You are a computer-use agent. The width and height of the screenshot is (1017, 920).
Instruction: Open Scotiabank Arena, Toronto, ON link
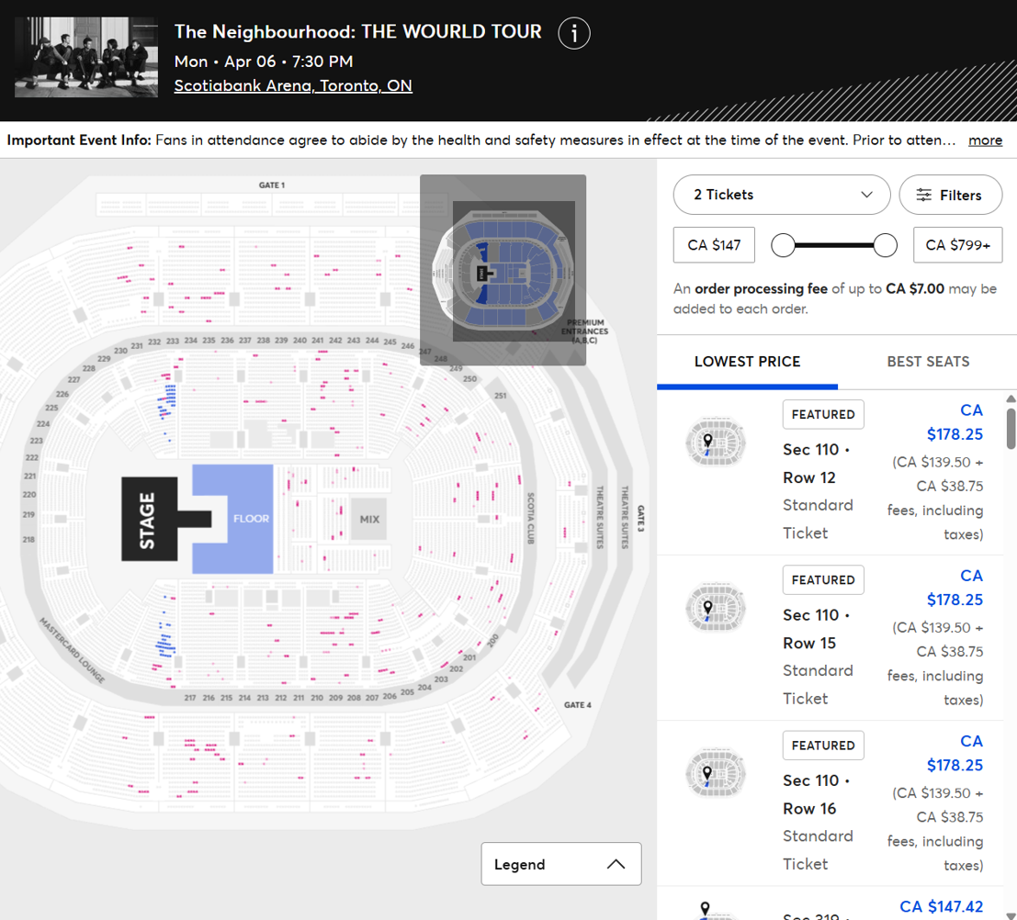point(293,85)
